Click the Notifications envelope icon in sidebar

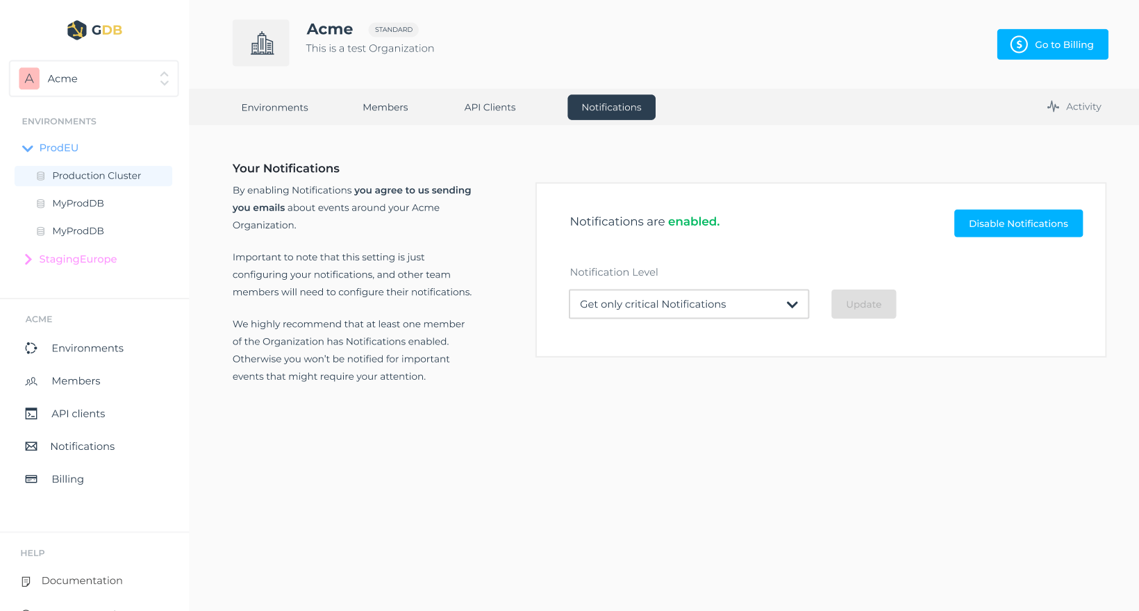[x=31, y=446]
